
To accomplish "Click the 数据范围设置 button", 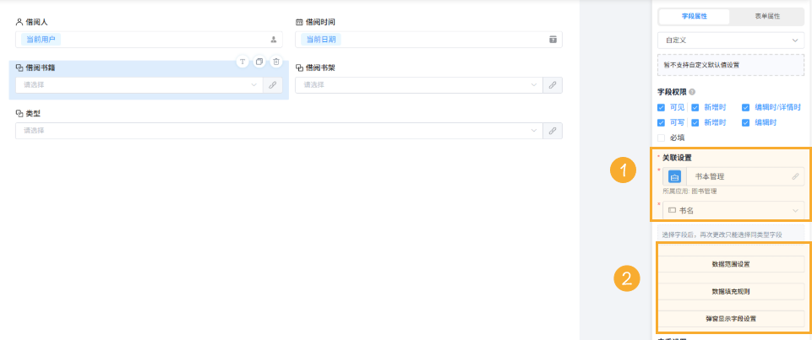I will (x=731, y=264).
